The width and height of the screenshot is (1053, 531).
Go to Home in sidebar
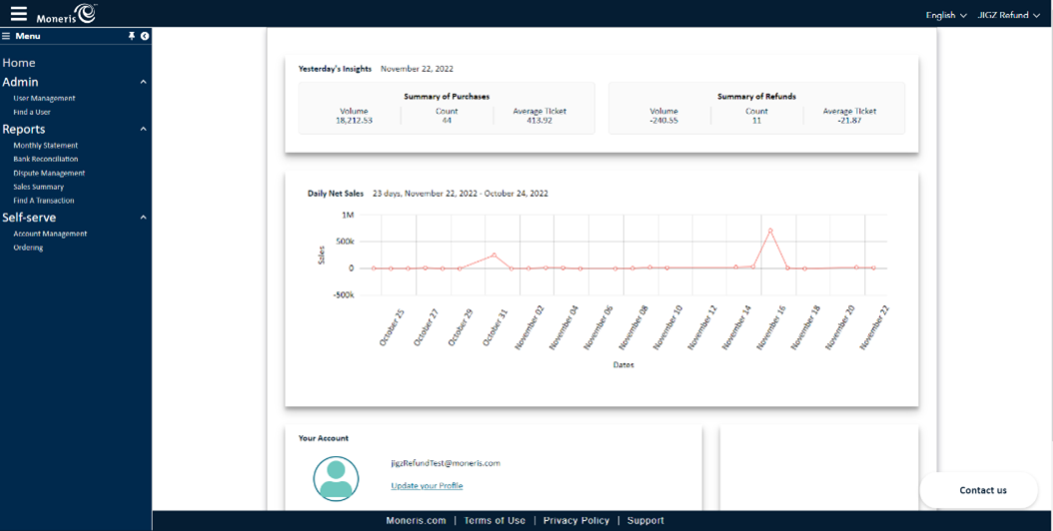point(19,63)
